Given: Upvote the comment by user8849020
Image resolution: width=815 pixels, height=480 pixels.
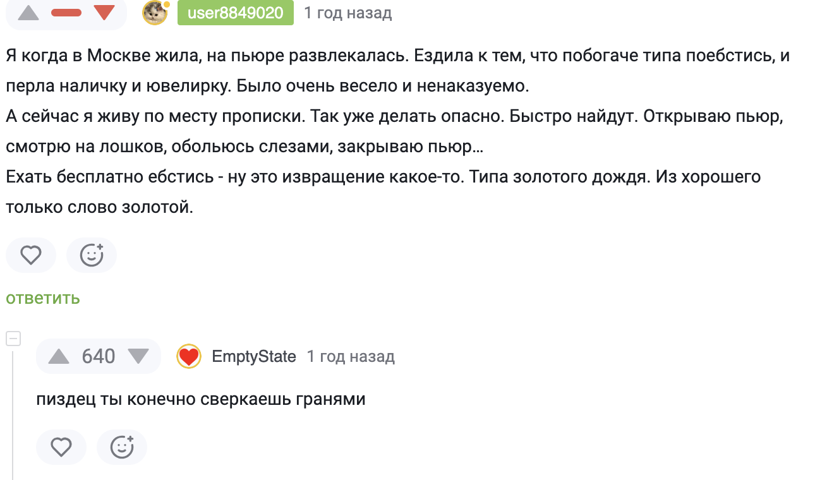Looking at the screenshot, I should click(x=29, y=13).
